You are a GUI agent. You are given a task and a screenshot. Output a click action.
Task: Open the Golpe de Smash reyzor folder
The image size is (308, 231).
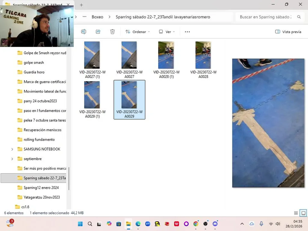point(42,53)
